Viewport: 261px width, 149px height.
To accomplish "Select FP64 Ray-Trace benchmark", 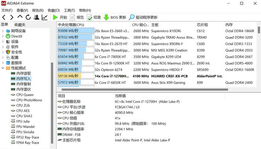I will coord(28,143).
